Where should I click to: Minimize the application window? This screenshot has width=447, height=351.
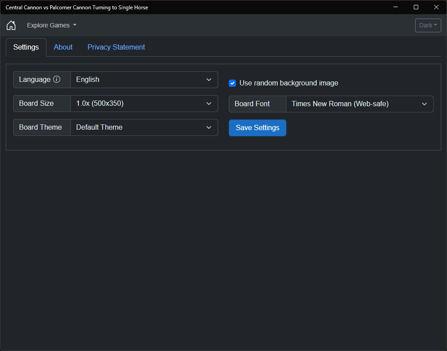point(396,7)
